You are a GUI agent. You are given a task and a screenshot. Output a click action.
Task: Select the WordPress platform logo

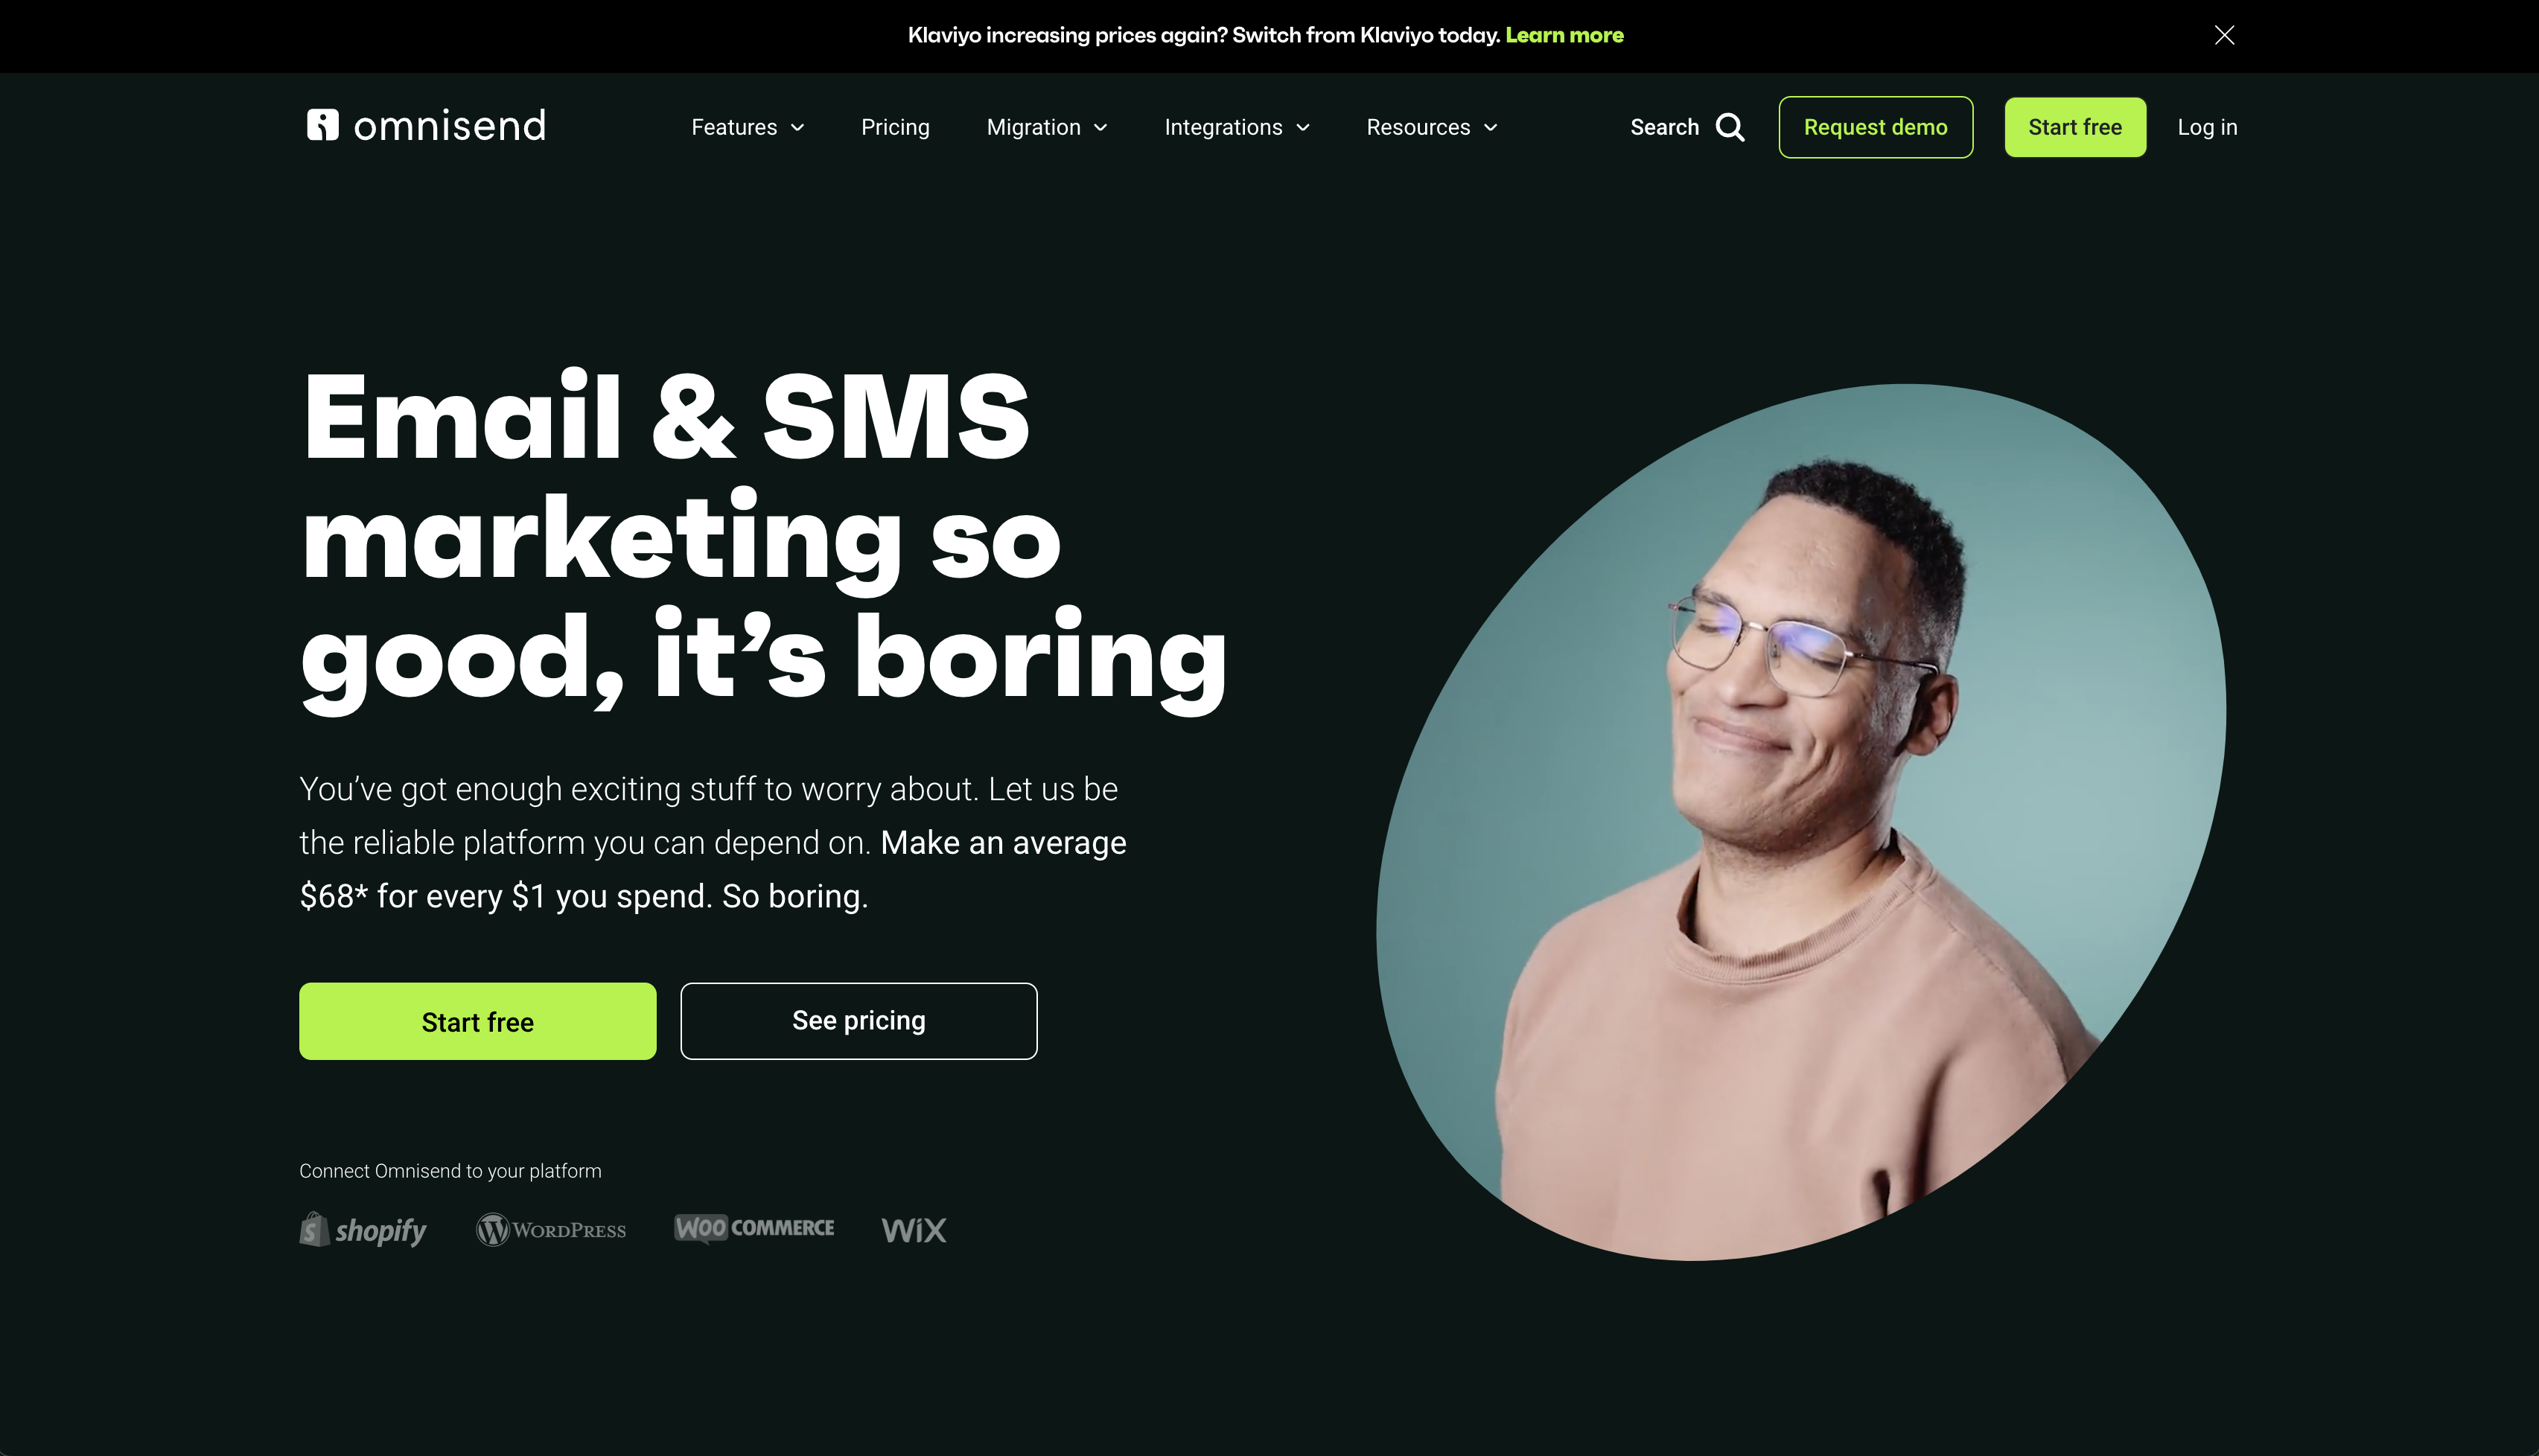point(551,1230)
